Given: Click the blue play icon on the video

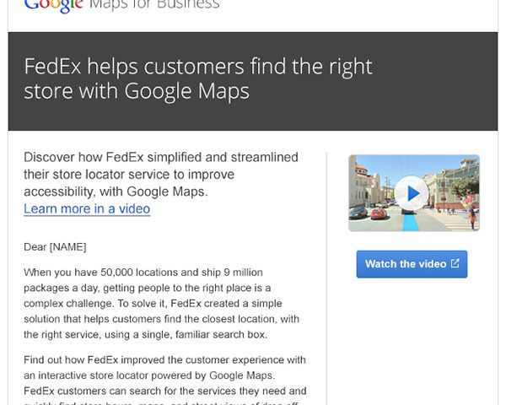Looking at the screenshot, I should pos(412,193).
